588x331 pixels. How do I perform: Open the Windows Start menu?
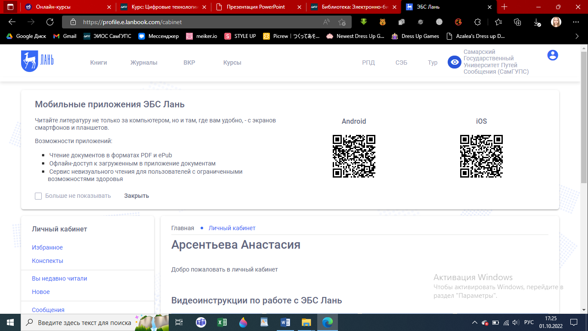10,322
